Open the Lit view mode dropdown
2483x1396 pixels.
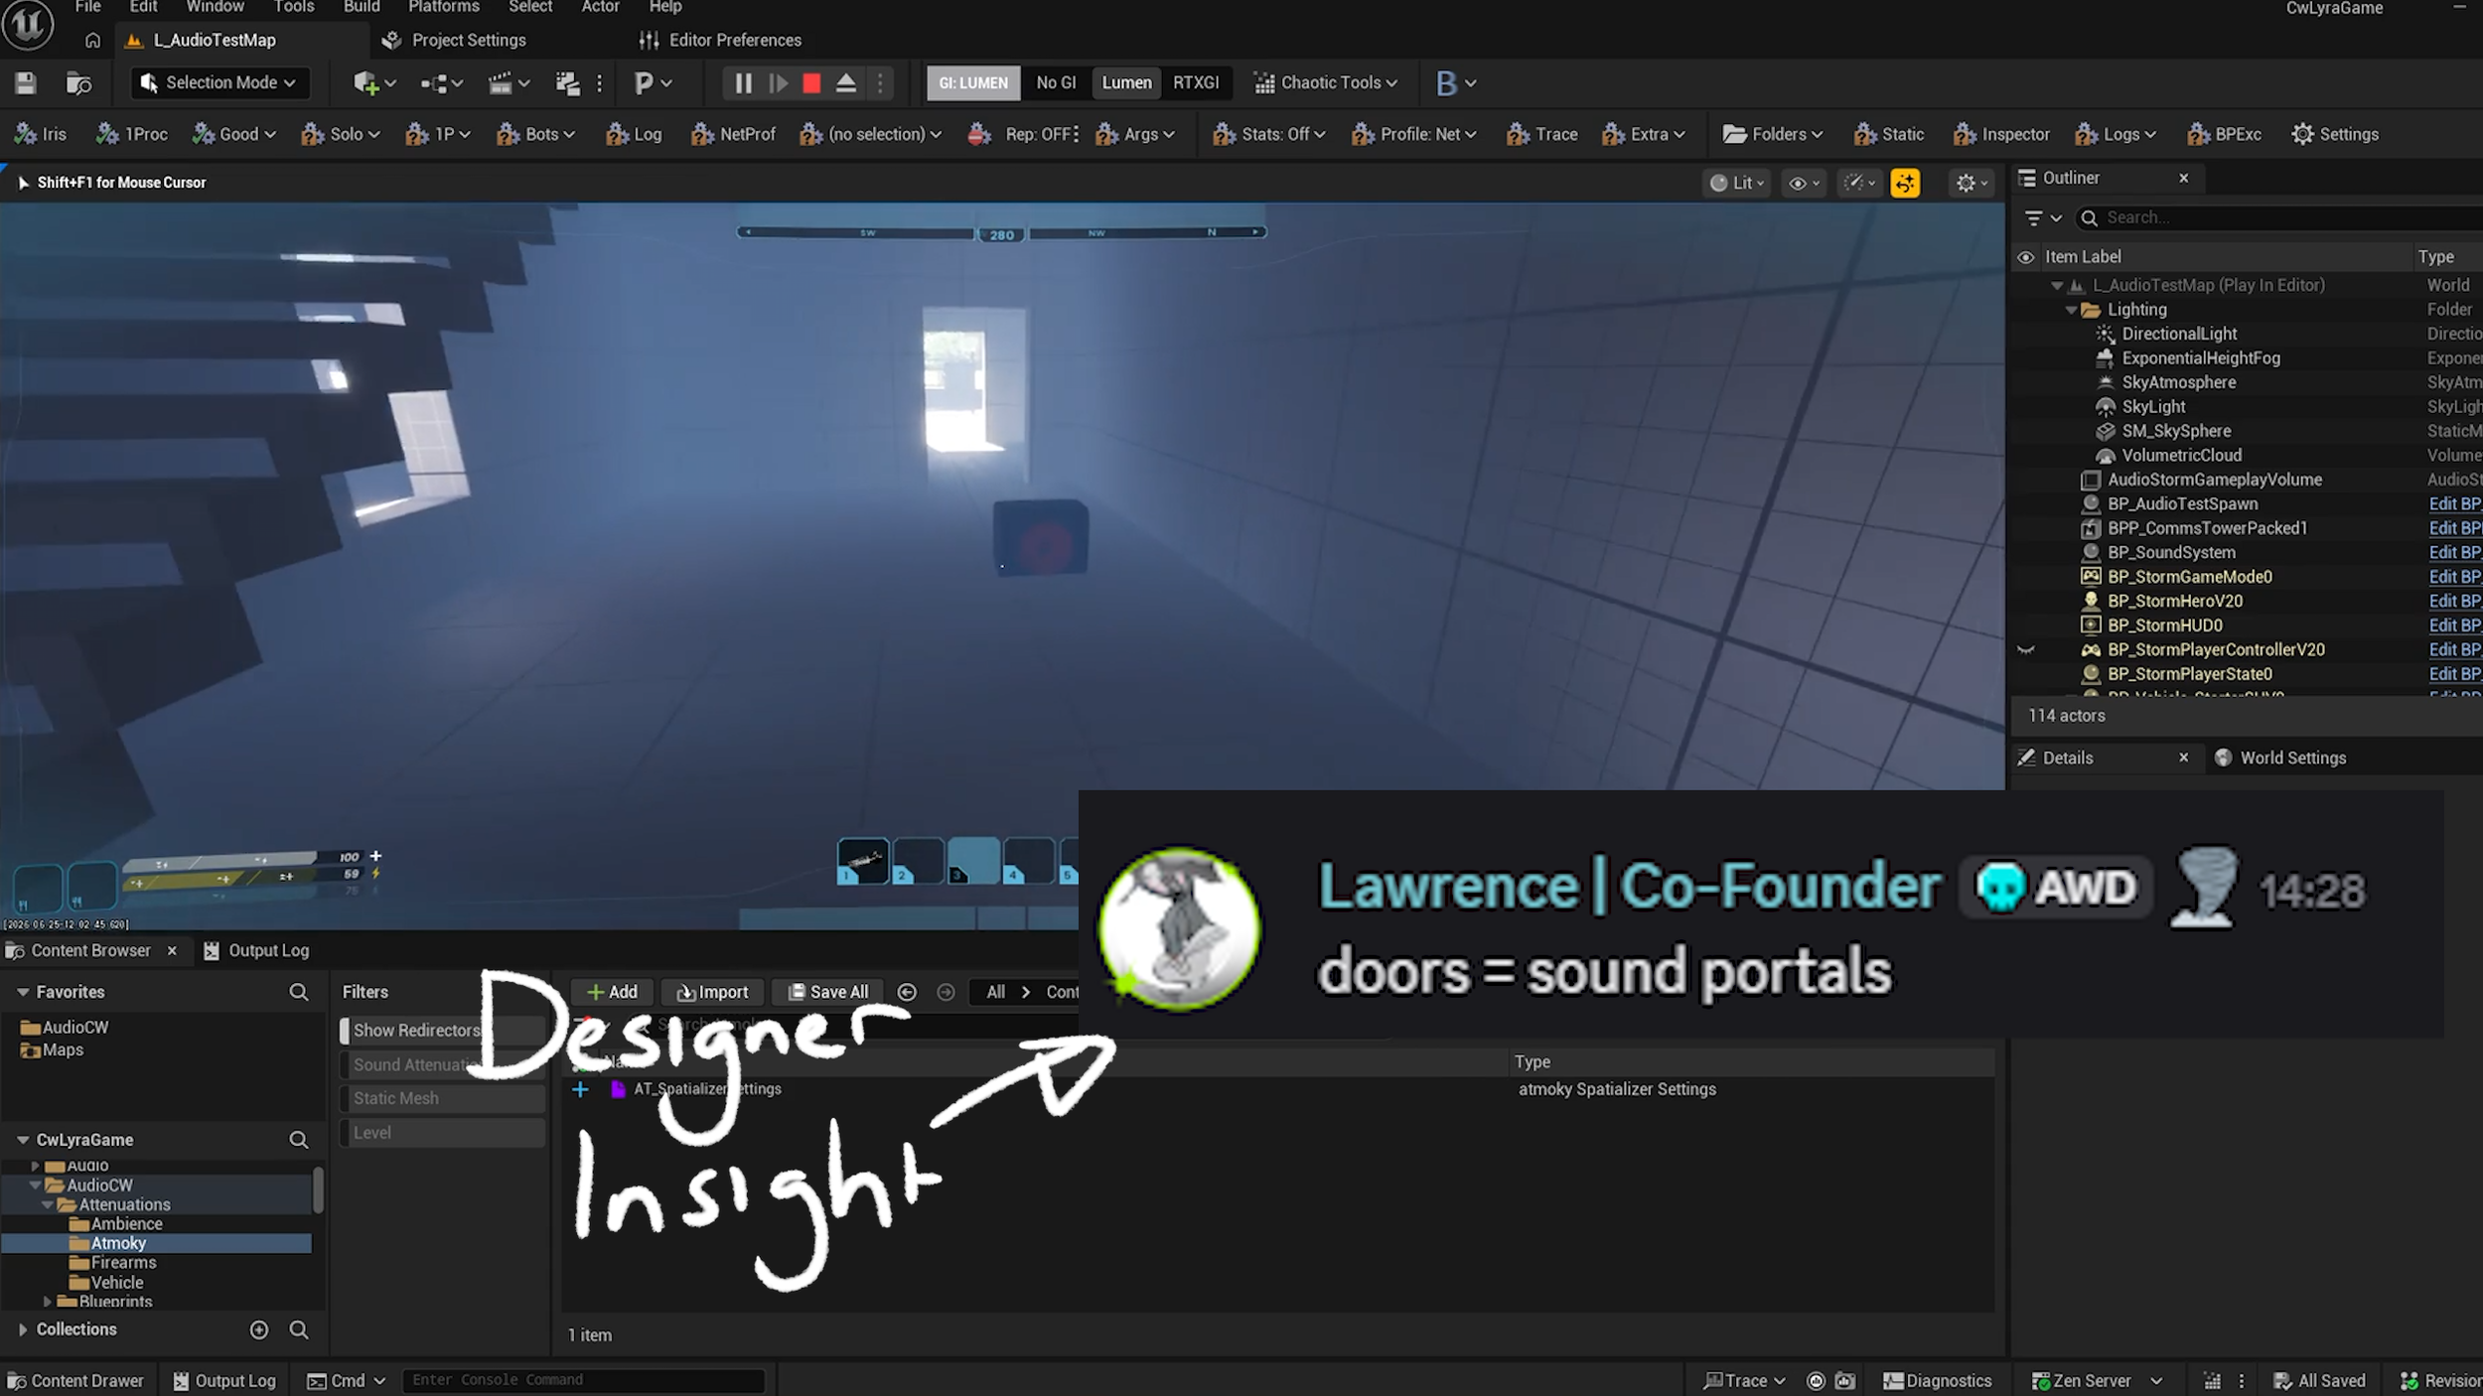tap(1736, 183)
